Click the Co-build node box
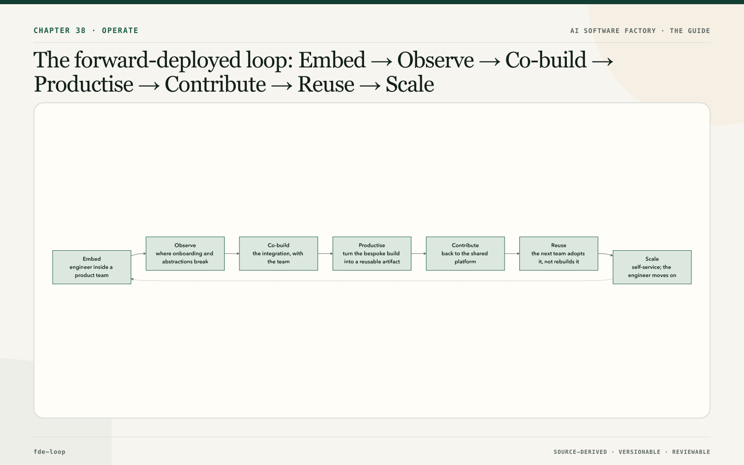 pyautogui.click(x=279, y=253)
